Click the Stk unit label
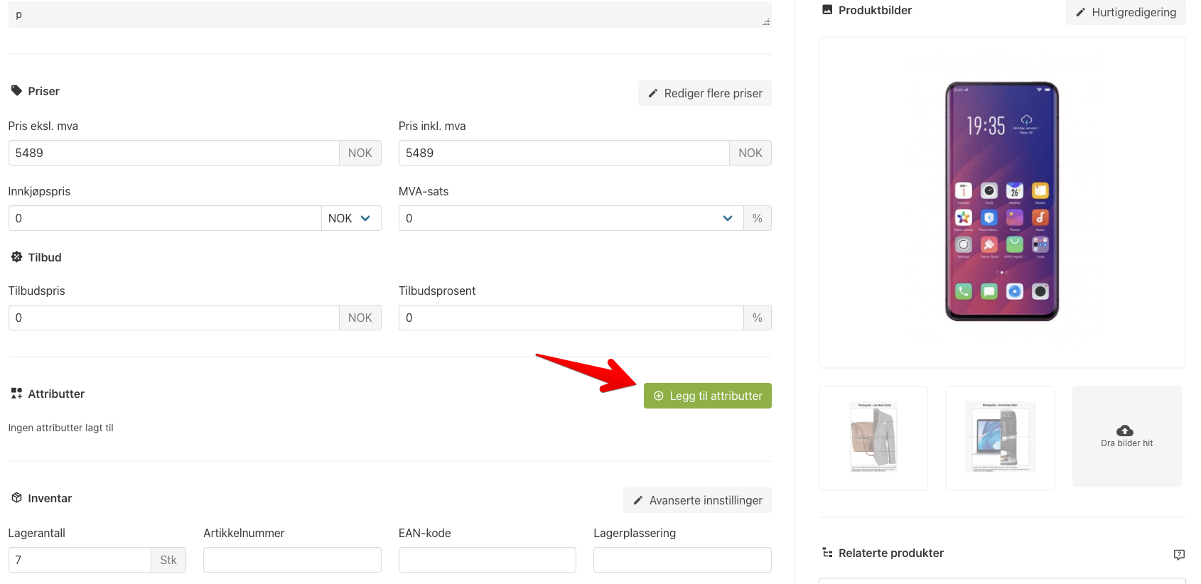This screenshot has width=1201, height=584. [x=168, y=560]
